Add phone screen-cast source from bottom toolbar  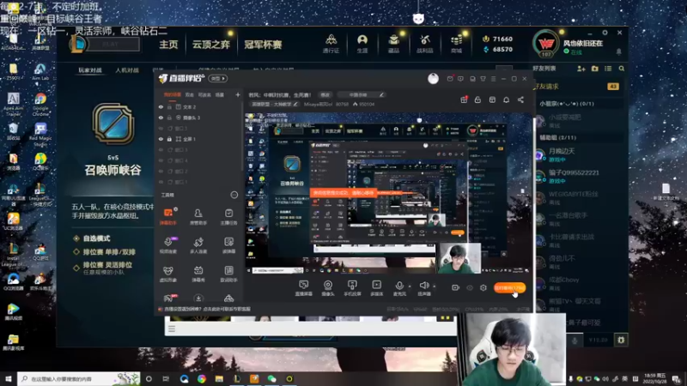[352, 288]
